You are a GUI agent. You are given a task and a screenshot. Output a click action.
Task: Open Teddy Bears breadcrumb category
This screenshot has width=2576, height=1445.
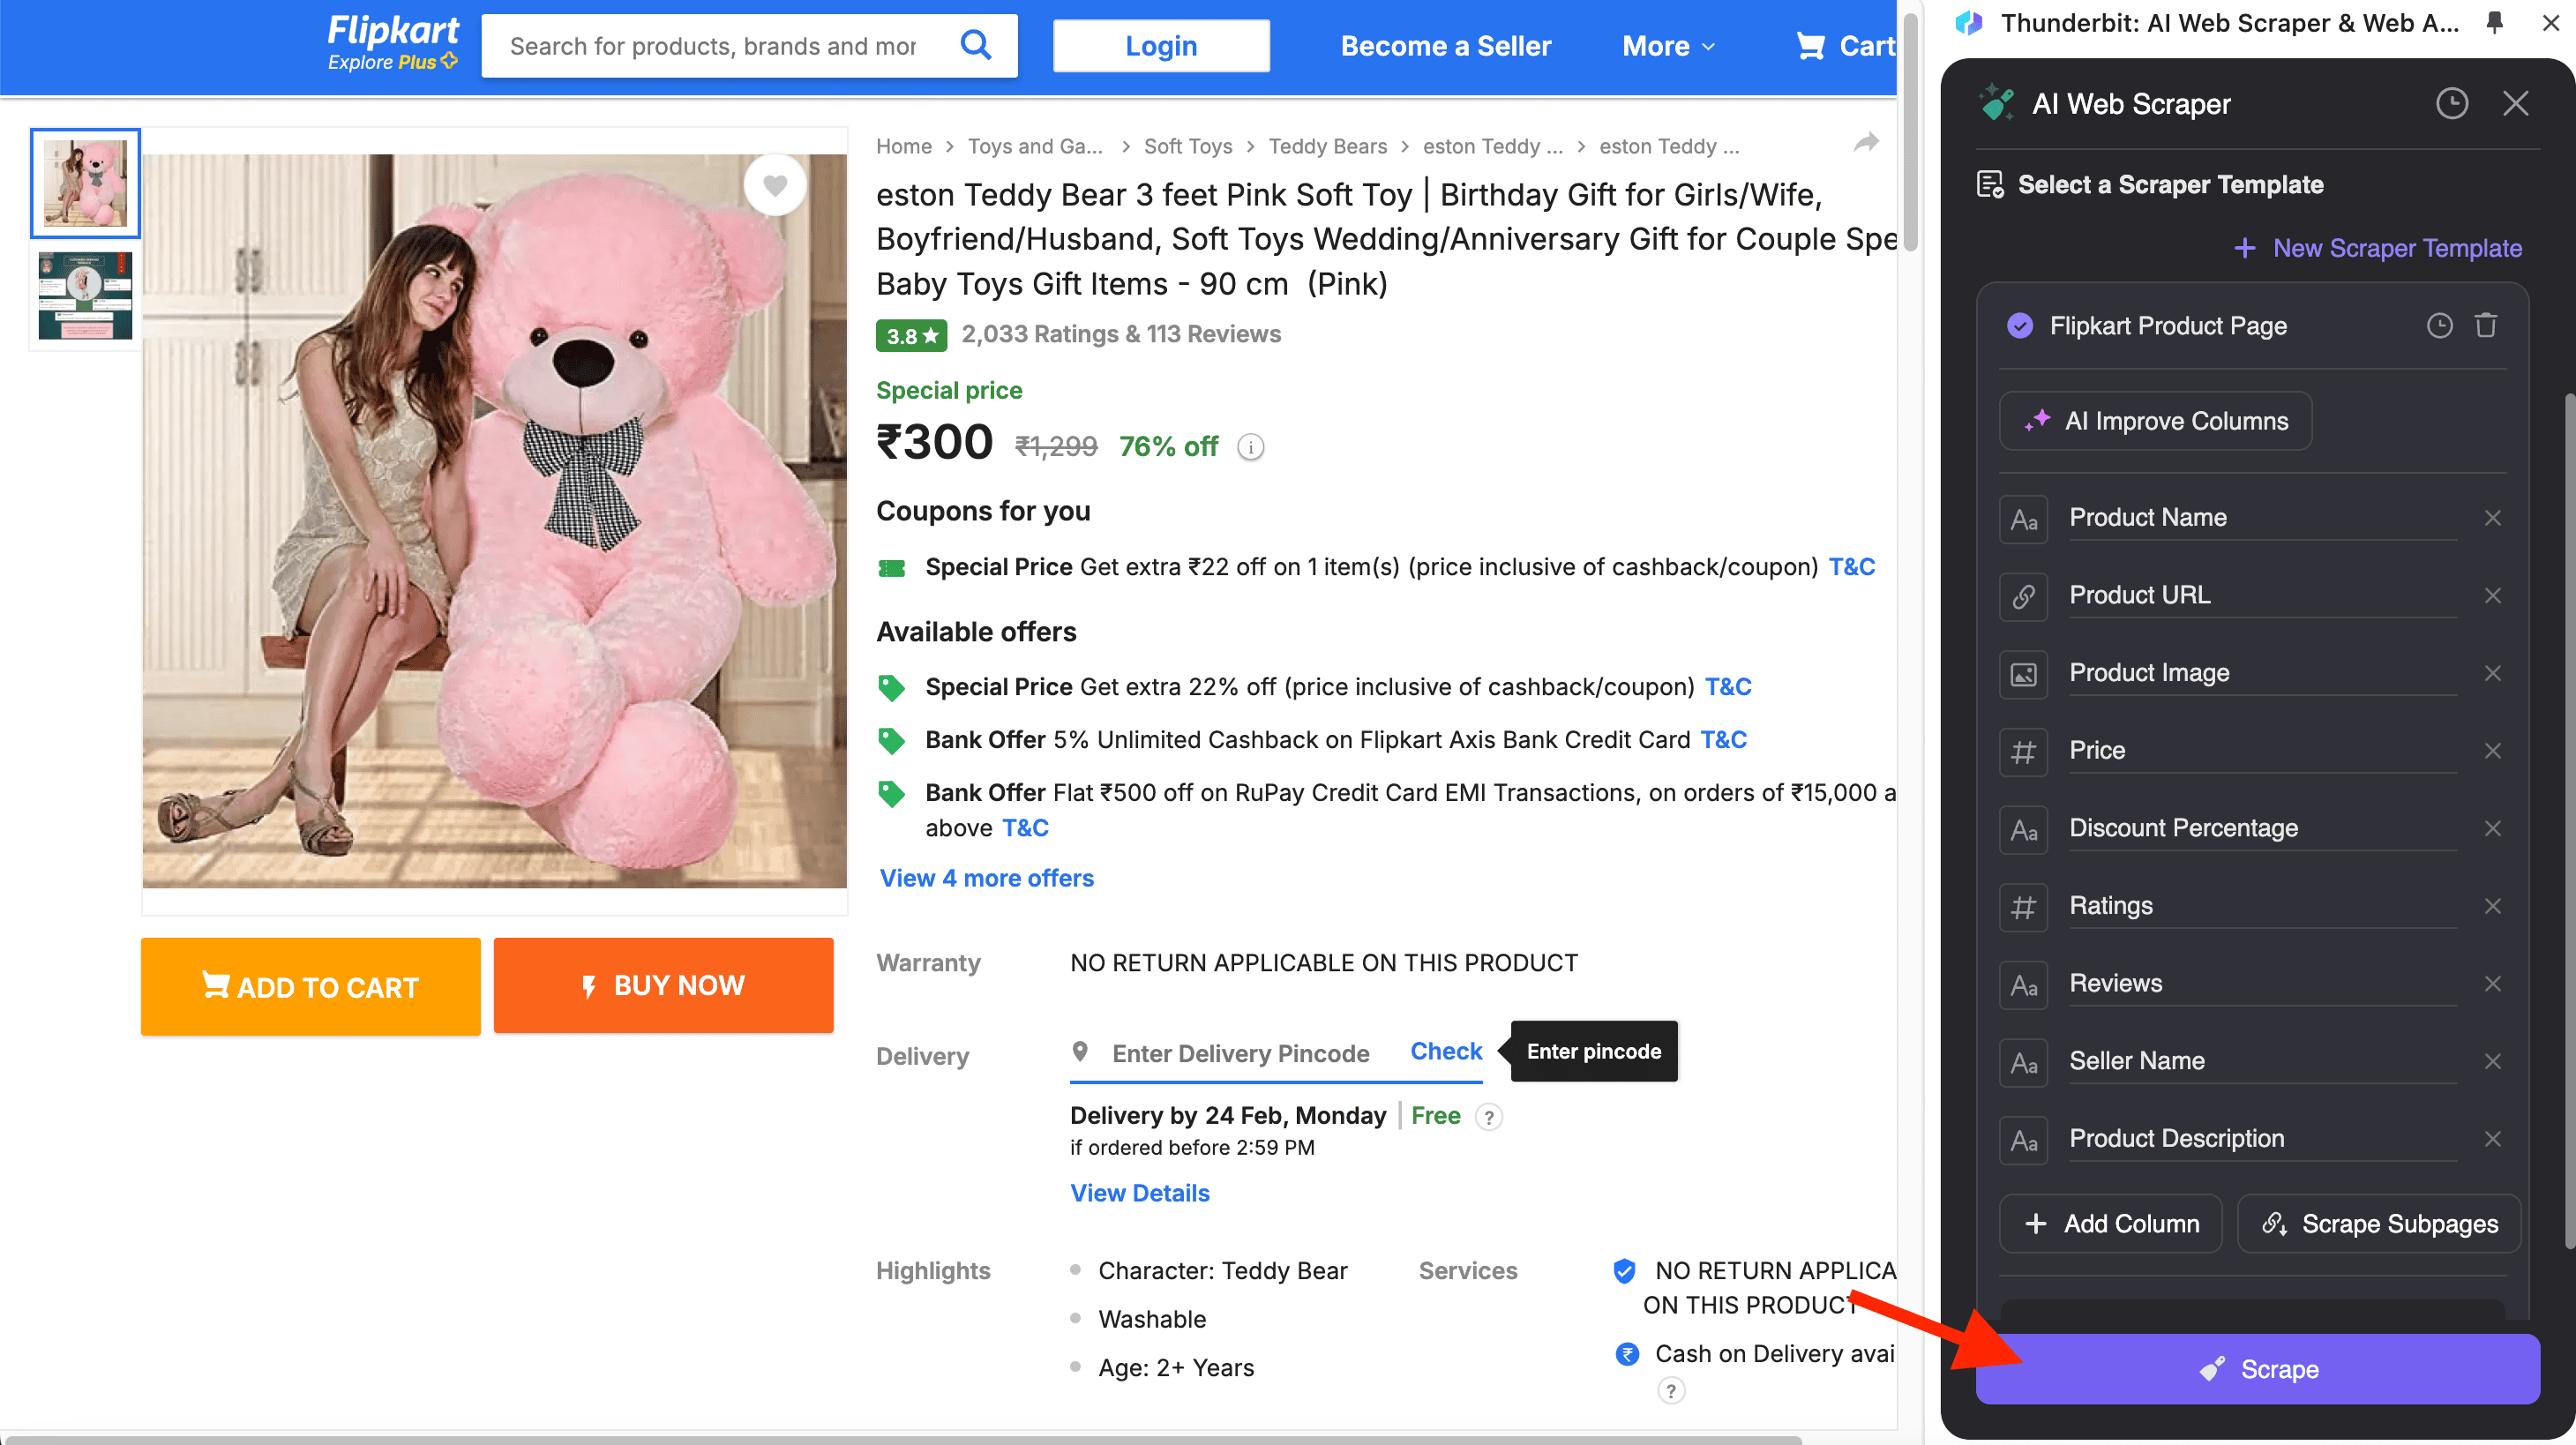pos(1327,146)
